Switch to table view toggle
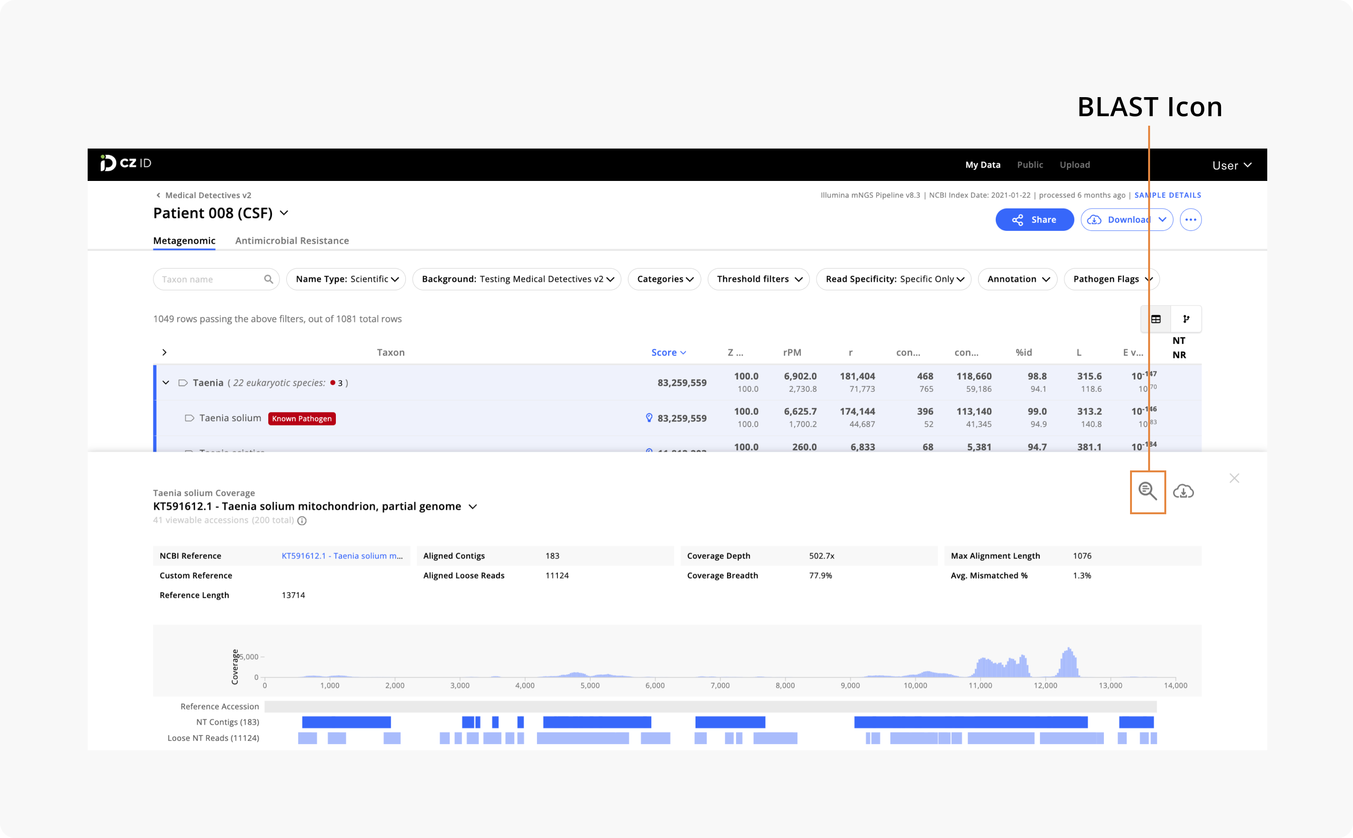 [1156, 319]
